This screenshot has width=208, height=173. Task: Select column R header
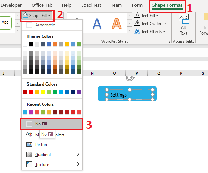(181, 73)
